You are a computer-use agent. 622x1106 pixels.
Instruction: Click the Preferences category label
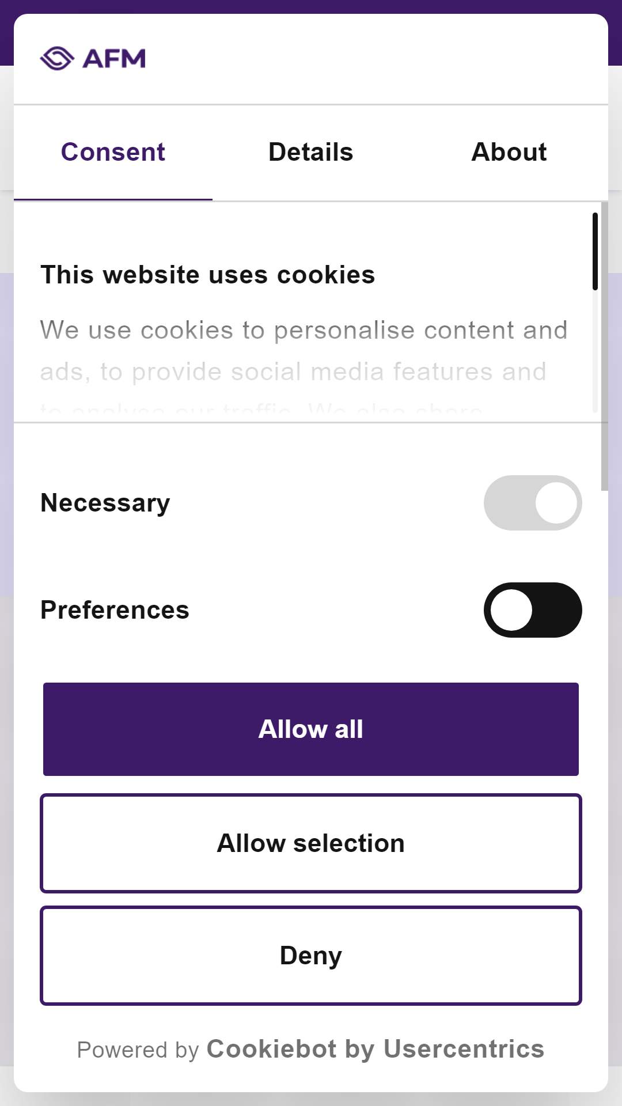tap(115, 610)
